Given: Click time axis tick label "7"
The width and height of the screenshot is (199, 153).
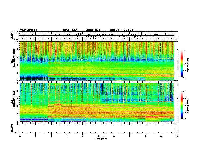Looking at the screenshot, I should [x=130, y=136].
